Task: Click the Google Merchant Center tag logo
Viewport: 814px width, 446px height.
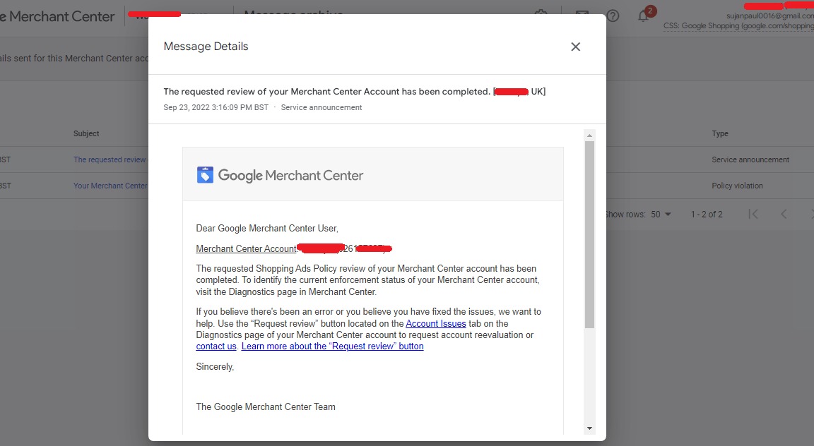Action: [205, 175]
